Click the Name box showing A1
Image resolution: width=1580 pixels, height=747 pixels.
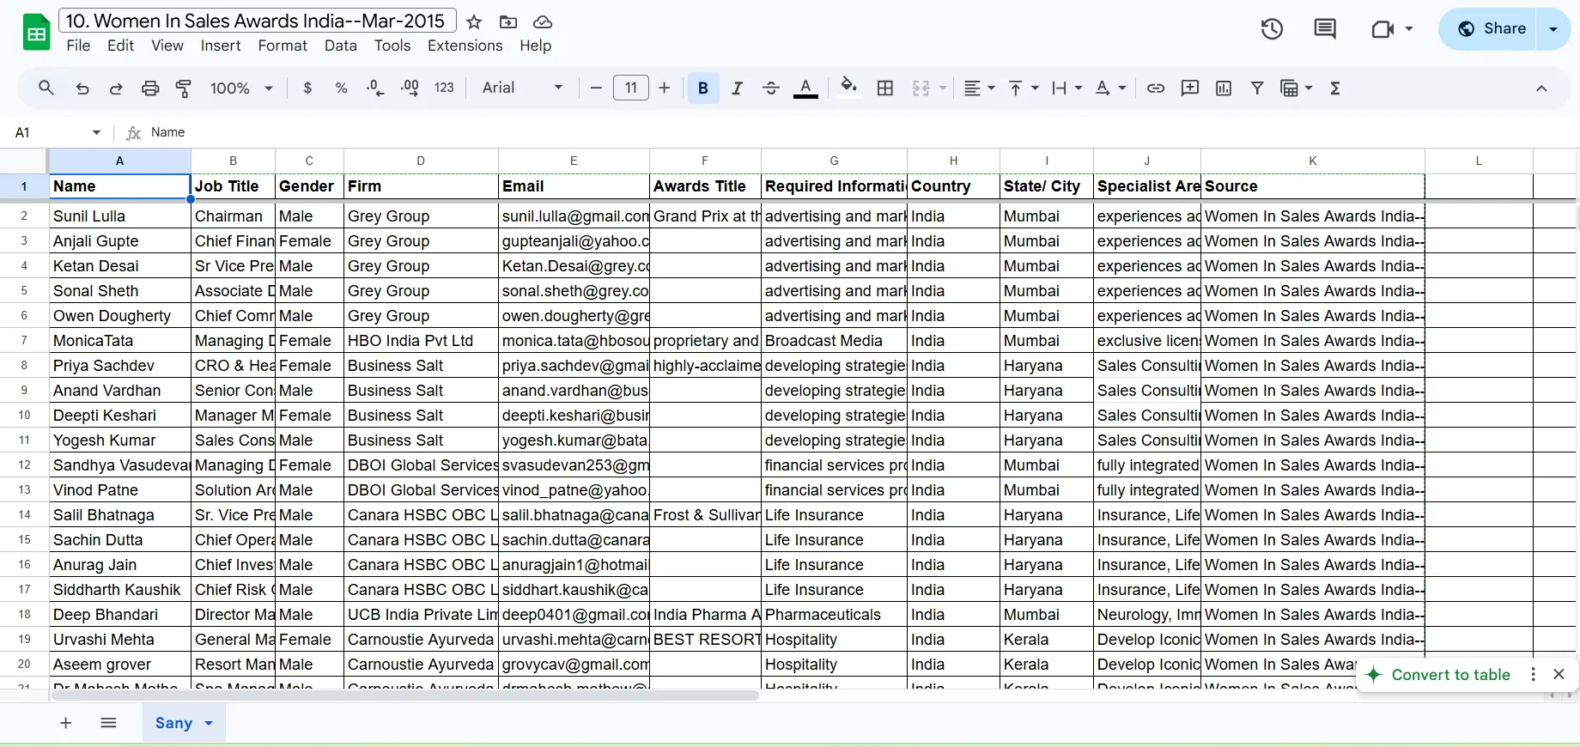tap(58, 132)
